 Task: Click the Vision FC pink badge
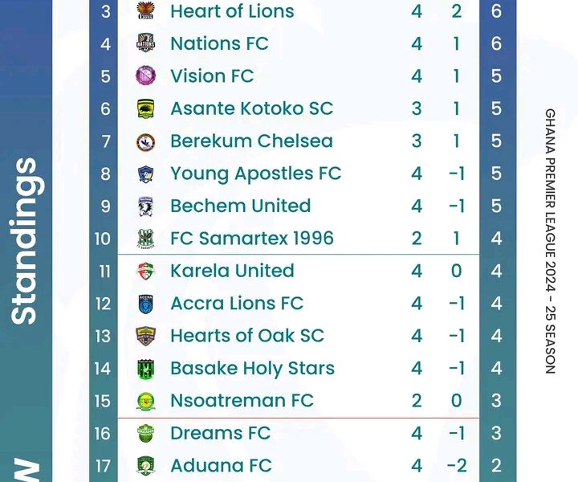point(146,76)
